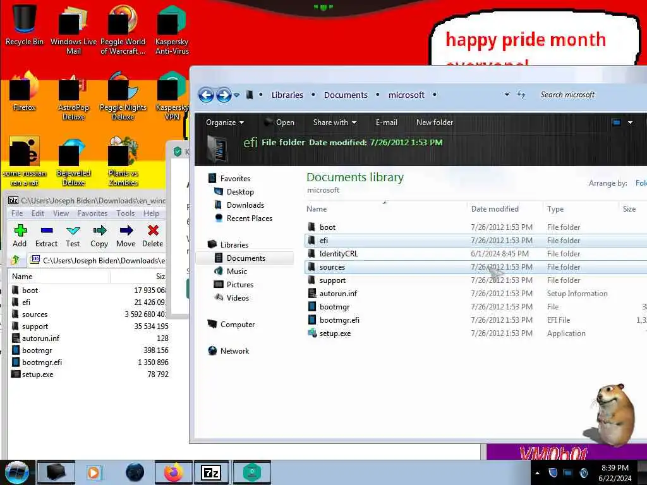Click the Add button in 7-Zip toolbar
The width and height of the screenshot is (647, 485).
20,236
